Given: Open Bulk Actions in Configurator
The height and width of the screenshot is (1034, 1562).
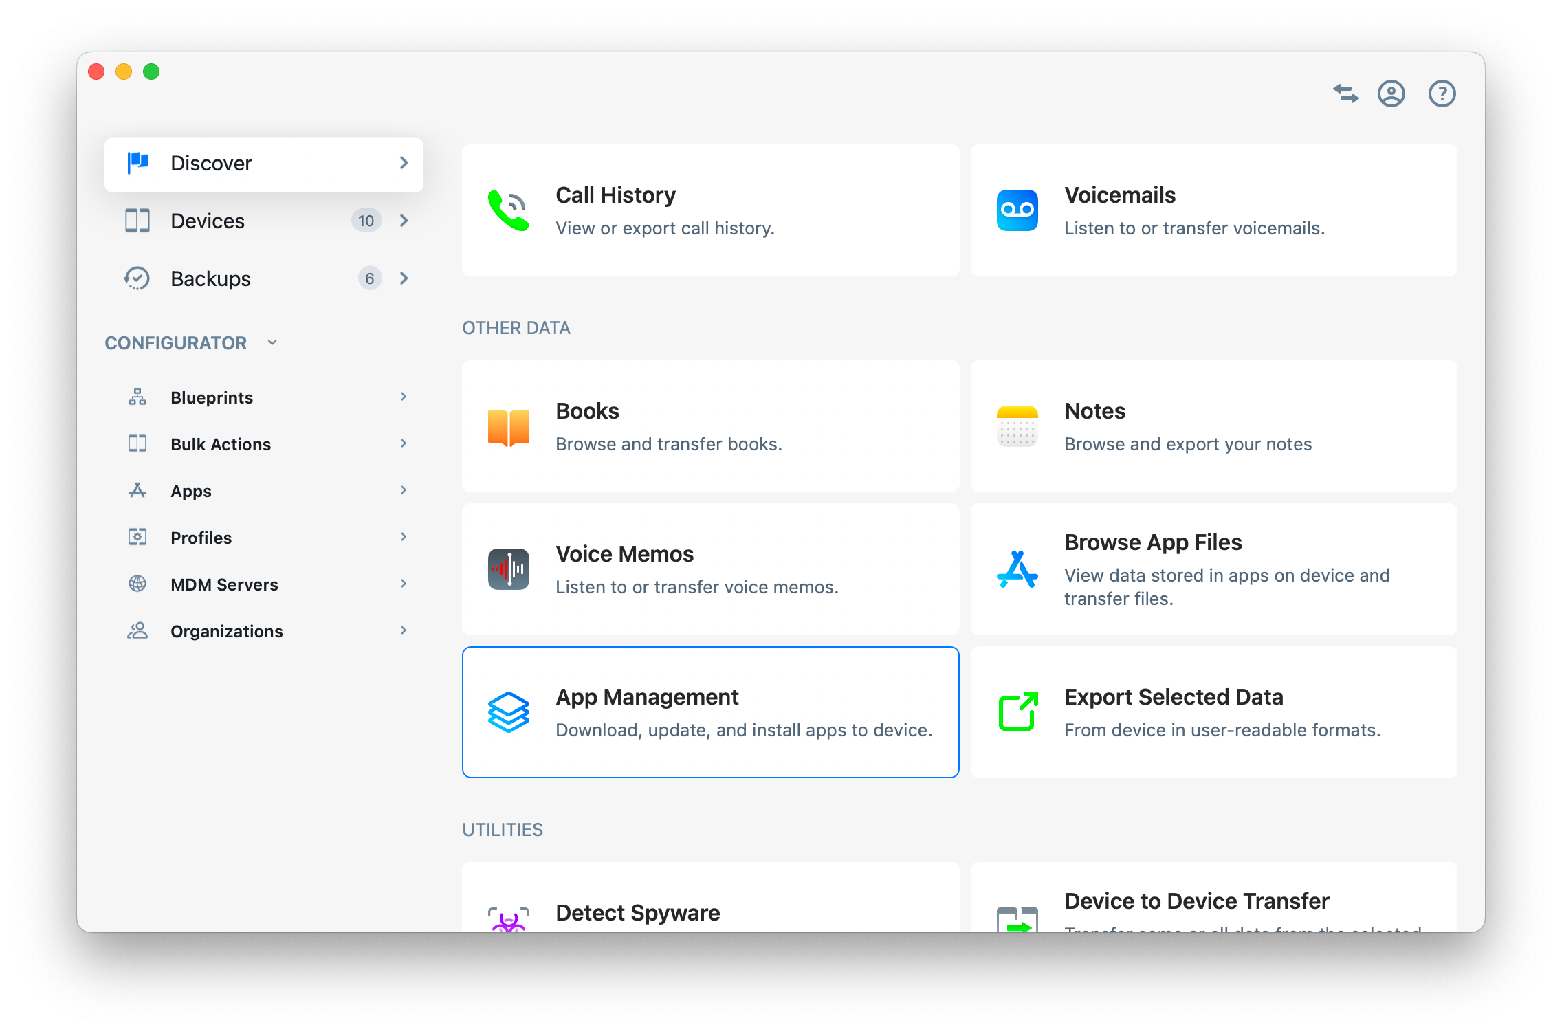Looking at the screenshot, I should tap(263, 444).
